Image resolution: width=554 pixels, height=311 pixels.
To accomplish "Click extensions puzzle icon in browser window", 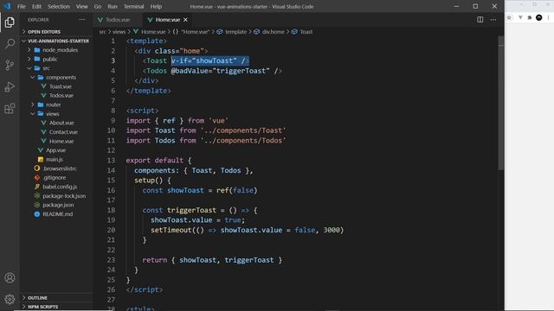I will coord(529,17).
